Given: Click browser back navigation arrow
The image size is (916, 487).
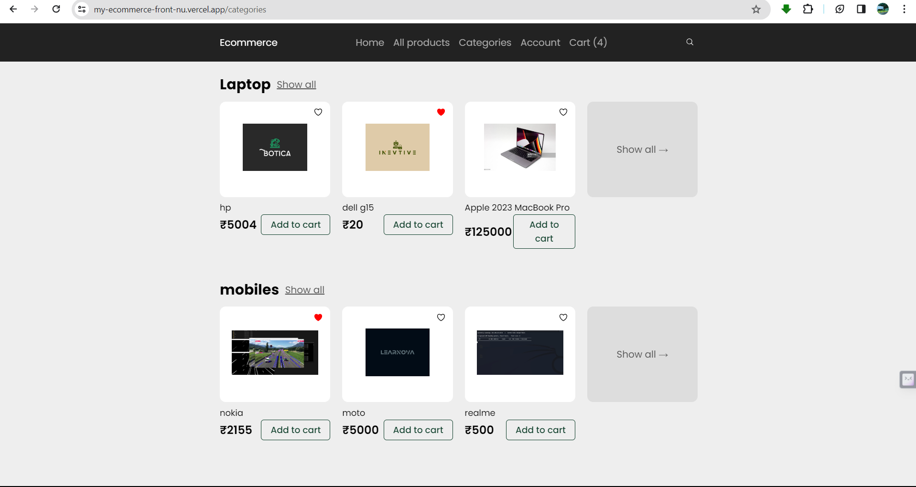Looking at the screenshot, I should click(13, 9).
